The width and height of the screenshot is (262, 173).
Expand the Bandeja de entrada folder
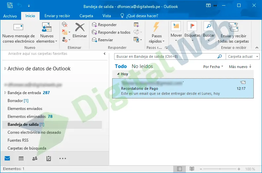click(5, 92)
